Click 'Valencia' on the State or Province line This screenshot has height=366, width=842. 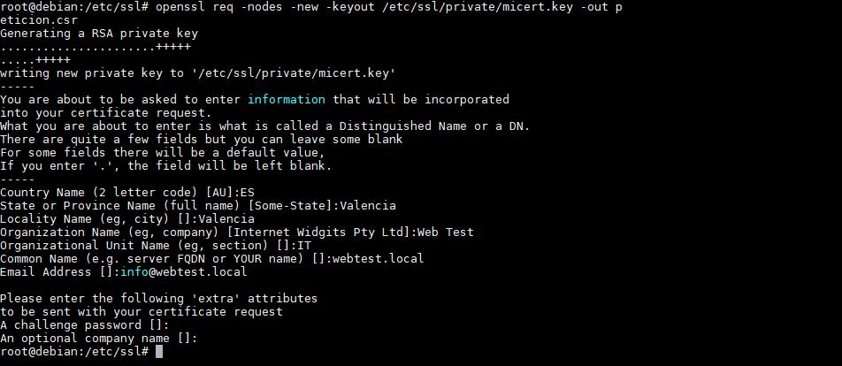(x=368, y=205)
